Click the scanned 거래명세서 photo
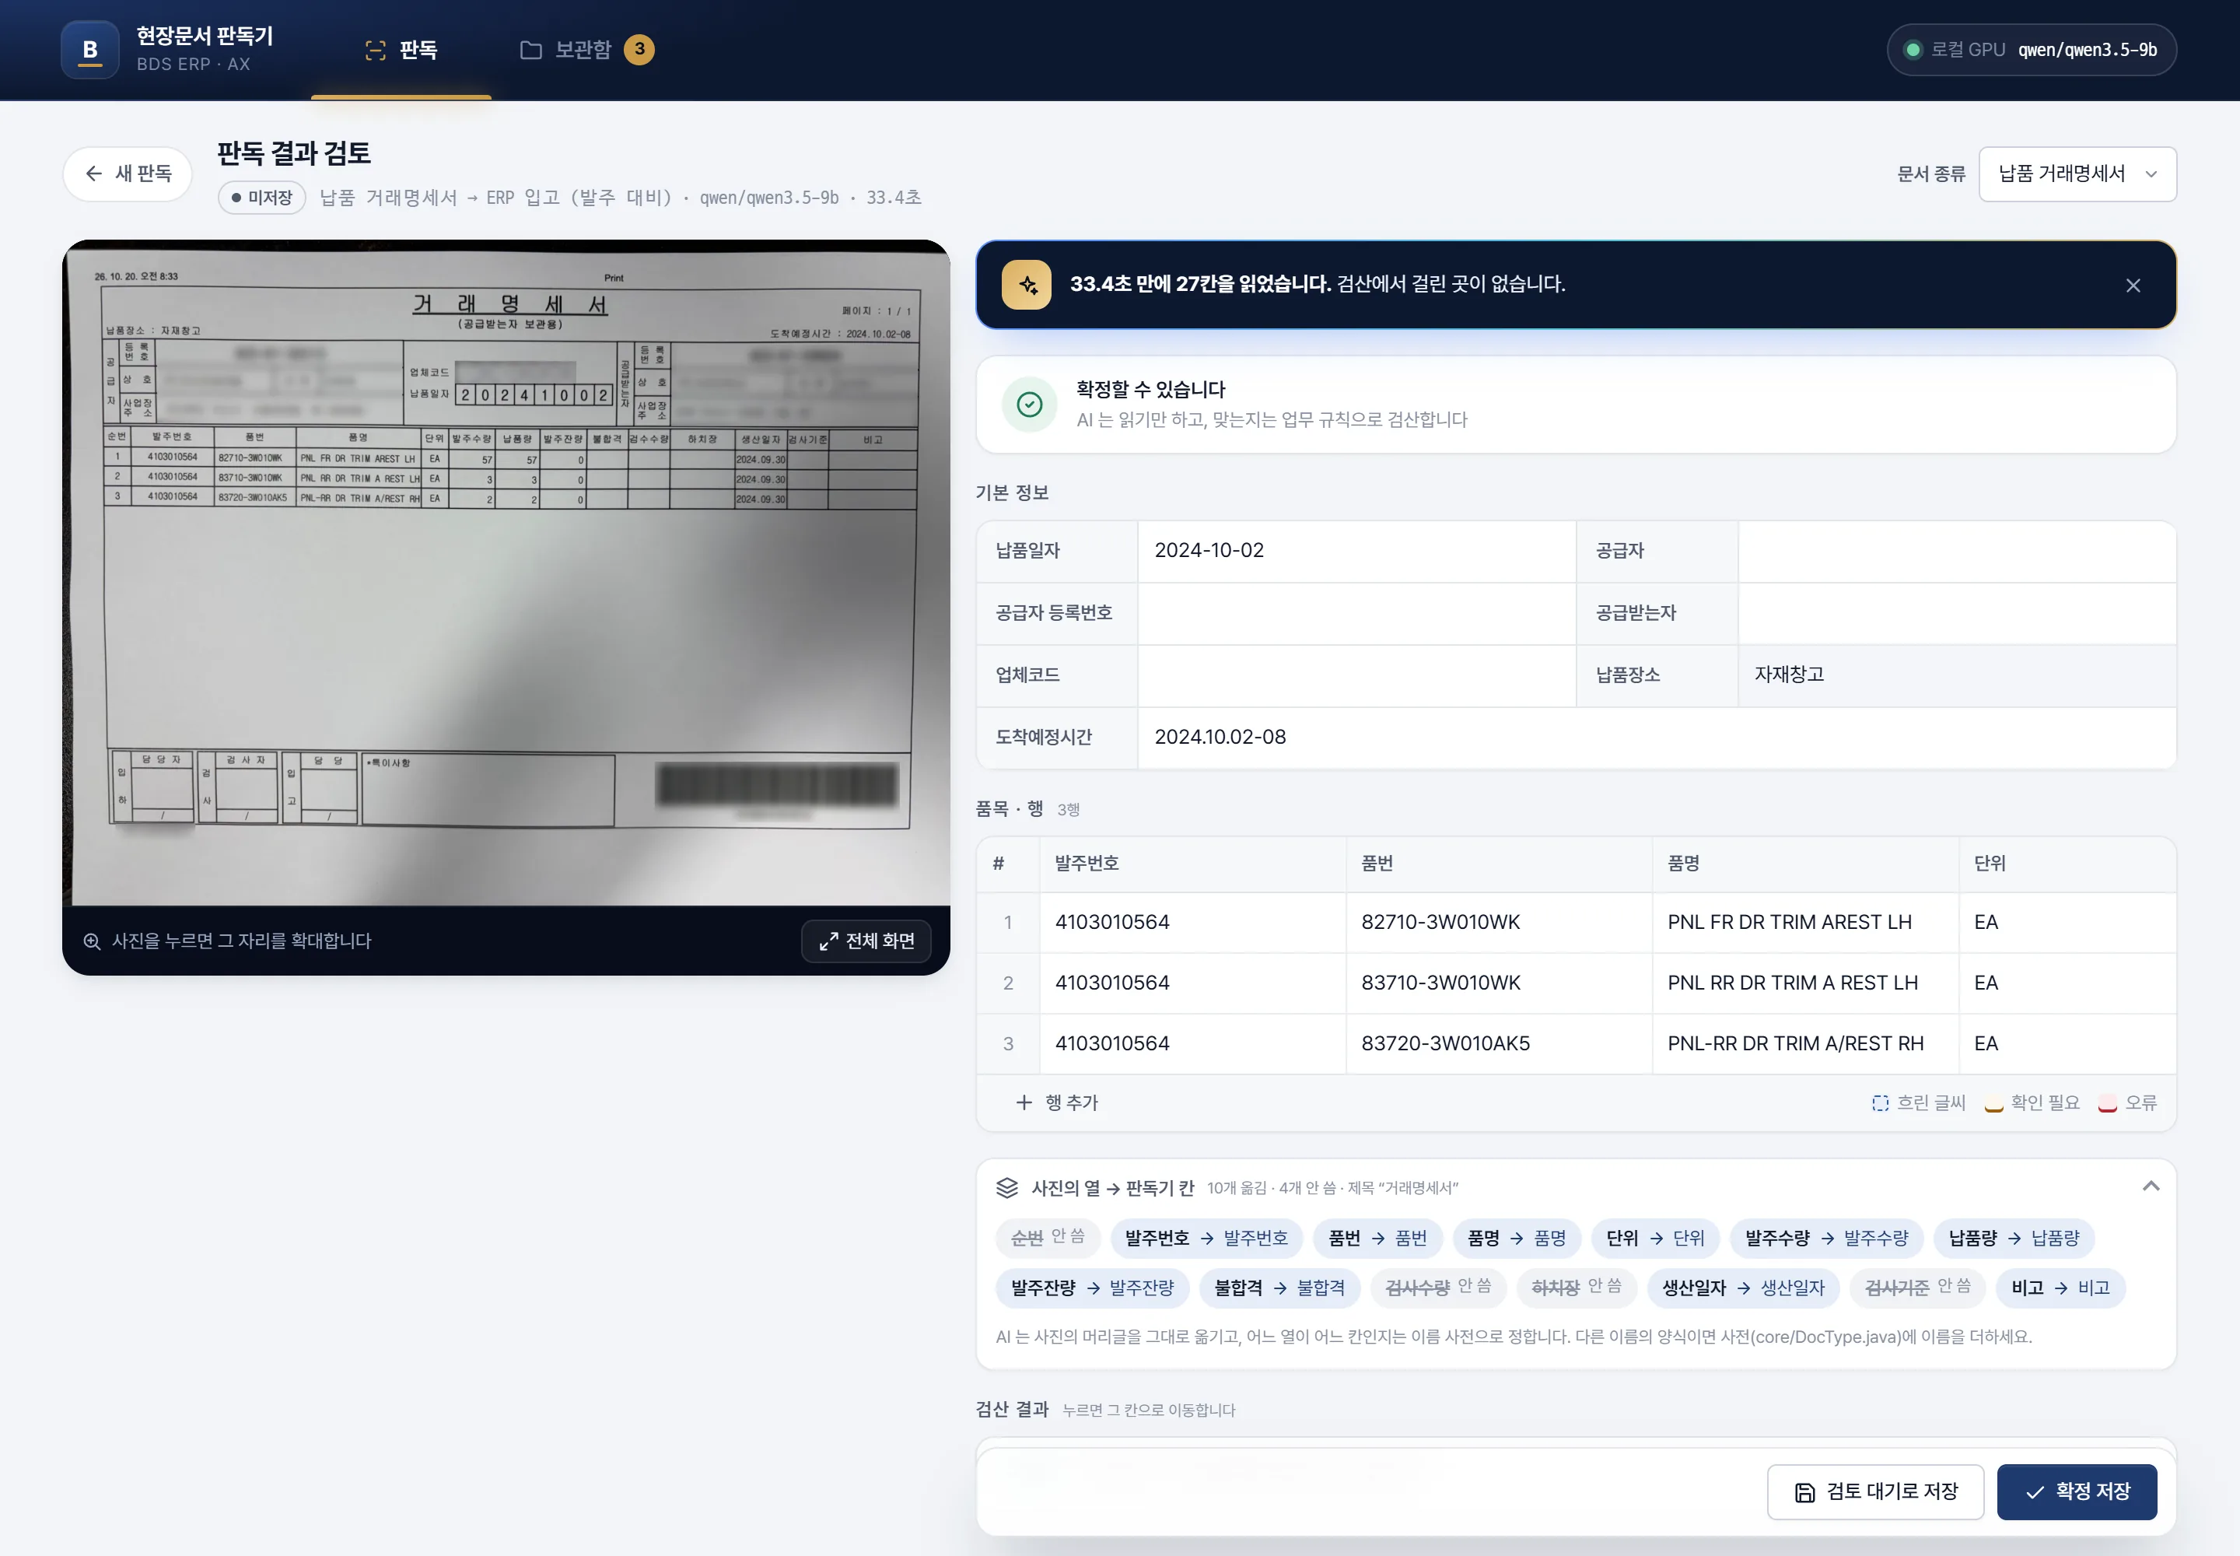The image size is (2240, 1556). point(506,573)
